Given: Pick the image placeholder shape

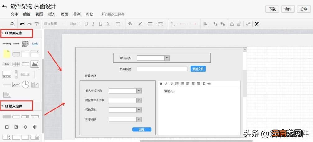Looking at the screenshot, I should 35,64.
